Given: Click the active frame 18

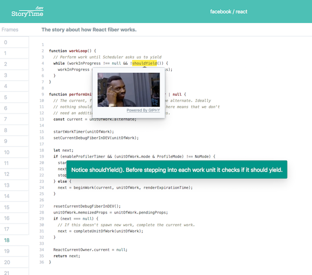Looking at the screenshot, I should 14,240.
